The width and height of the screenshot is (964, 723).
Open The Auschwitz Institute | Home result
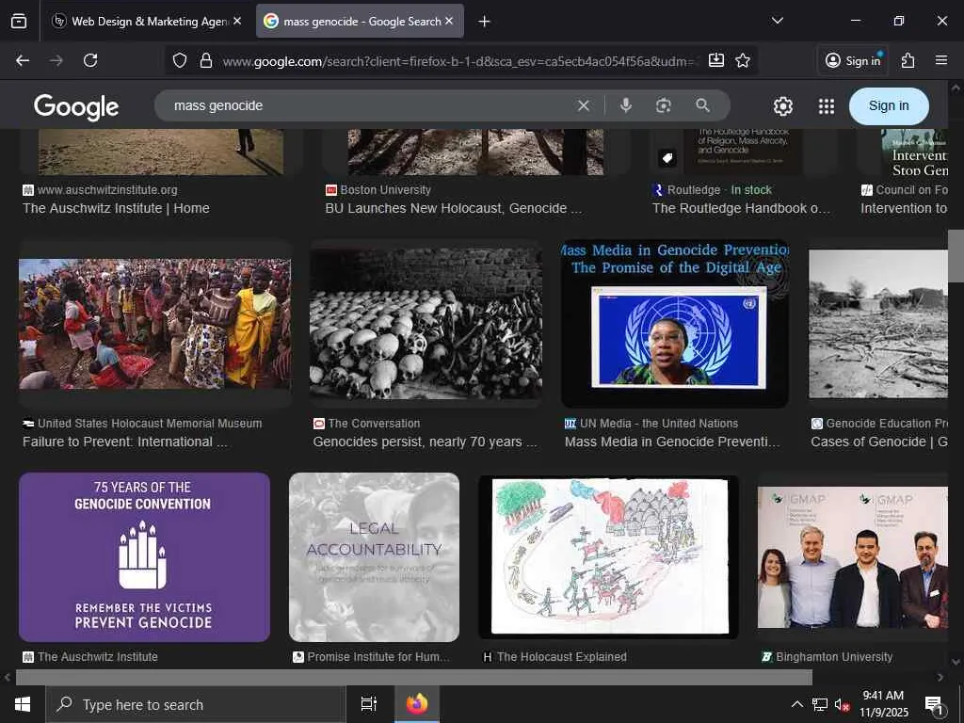(116, 208)
